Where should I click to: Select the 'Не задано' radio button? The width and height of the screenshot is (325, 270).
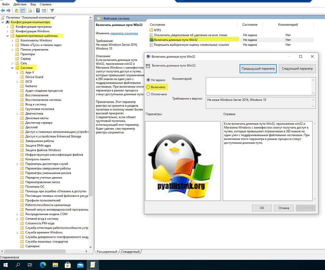148,80
